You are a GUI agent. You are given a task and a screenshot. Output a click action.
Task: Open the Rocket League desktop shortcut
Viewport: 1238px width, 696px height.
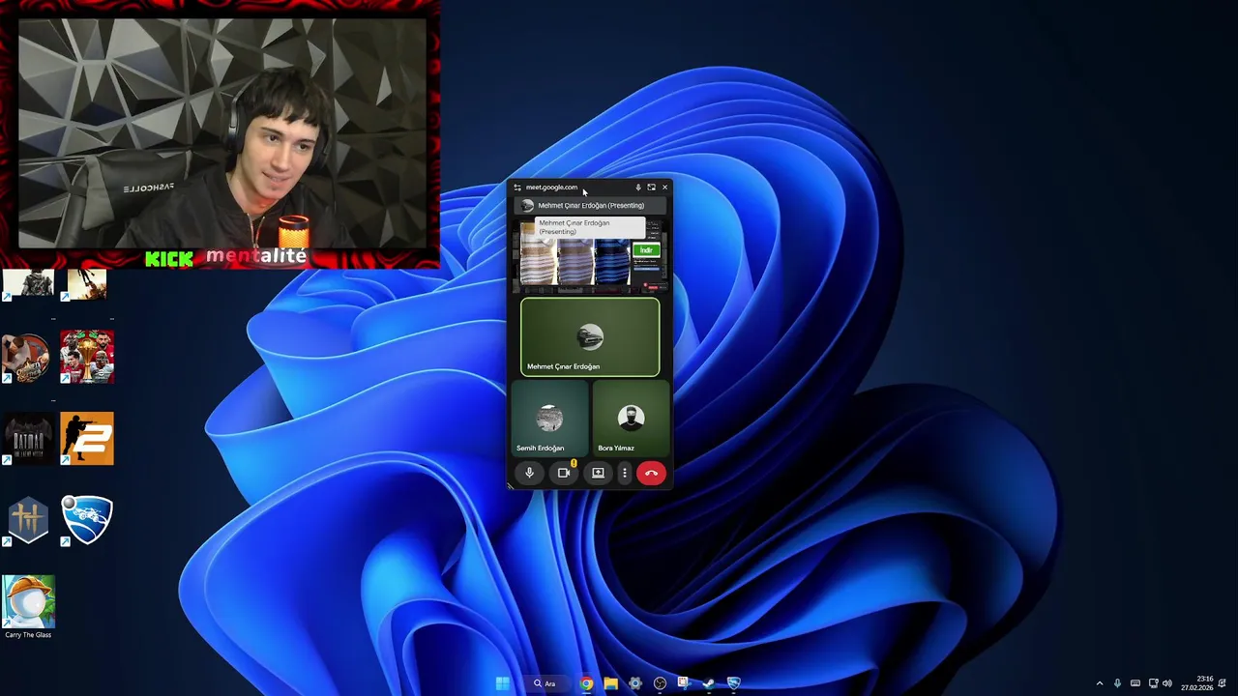tap(87, 520)
